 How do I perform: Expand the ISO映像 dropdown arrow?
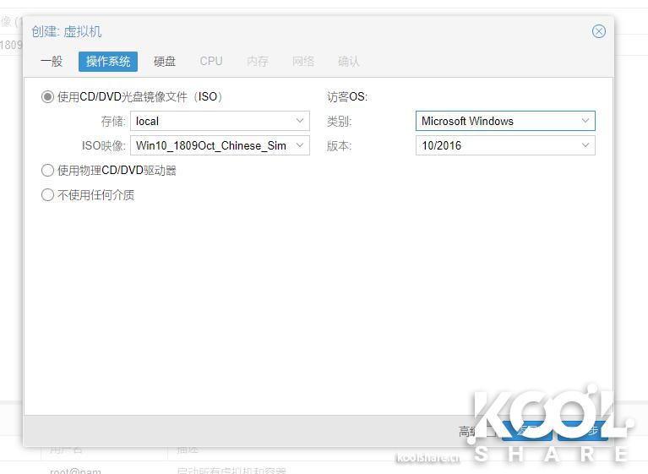[x=300, y=145]
